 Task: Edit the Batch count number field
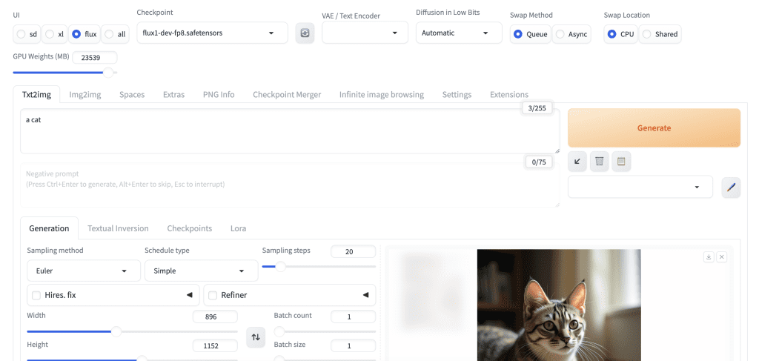point(353,317)
